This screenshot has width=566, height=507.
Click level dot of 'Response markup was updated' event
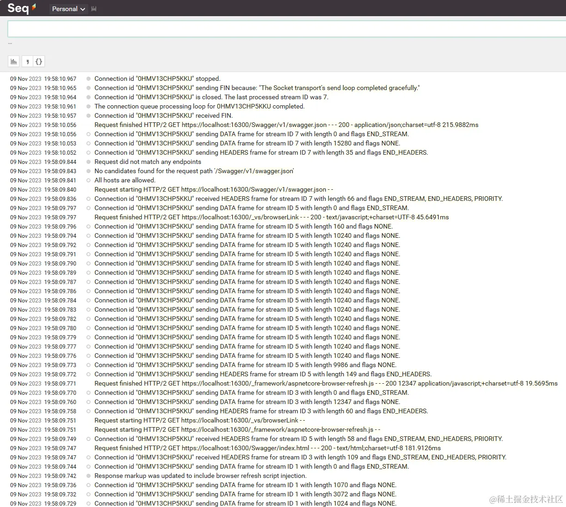(88, 476)
